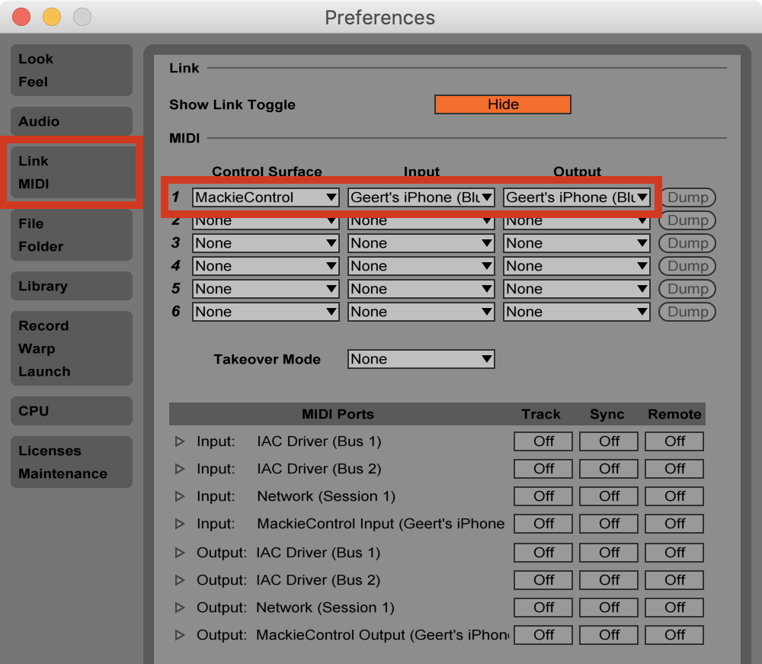Open the Record Warp Launch tab
The image size is (762, 664).
[x=72, y=348]
